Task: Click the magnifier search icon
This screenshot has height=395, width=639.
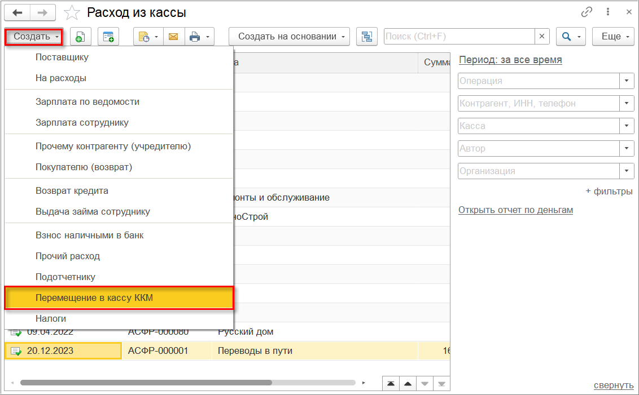Action: point(566,37)
